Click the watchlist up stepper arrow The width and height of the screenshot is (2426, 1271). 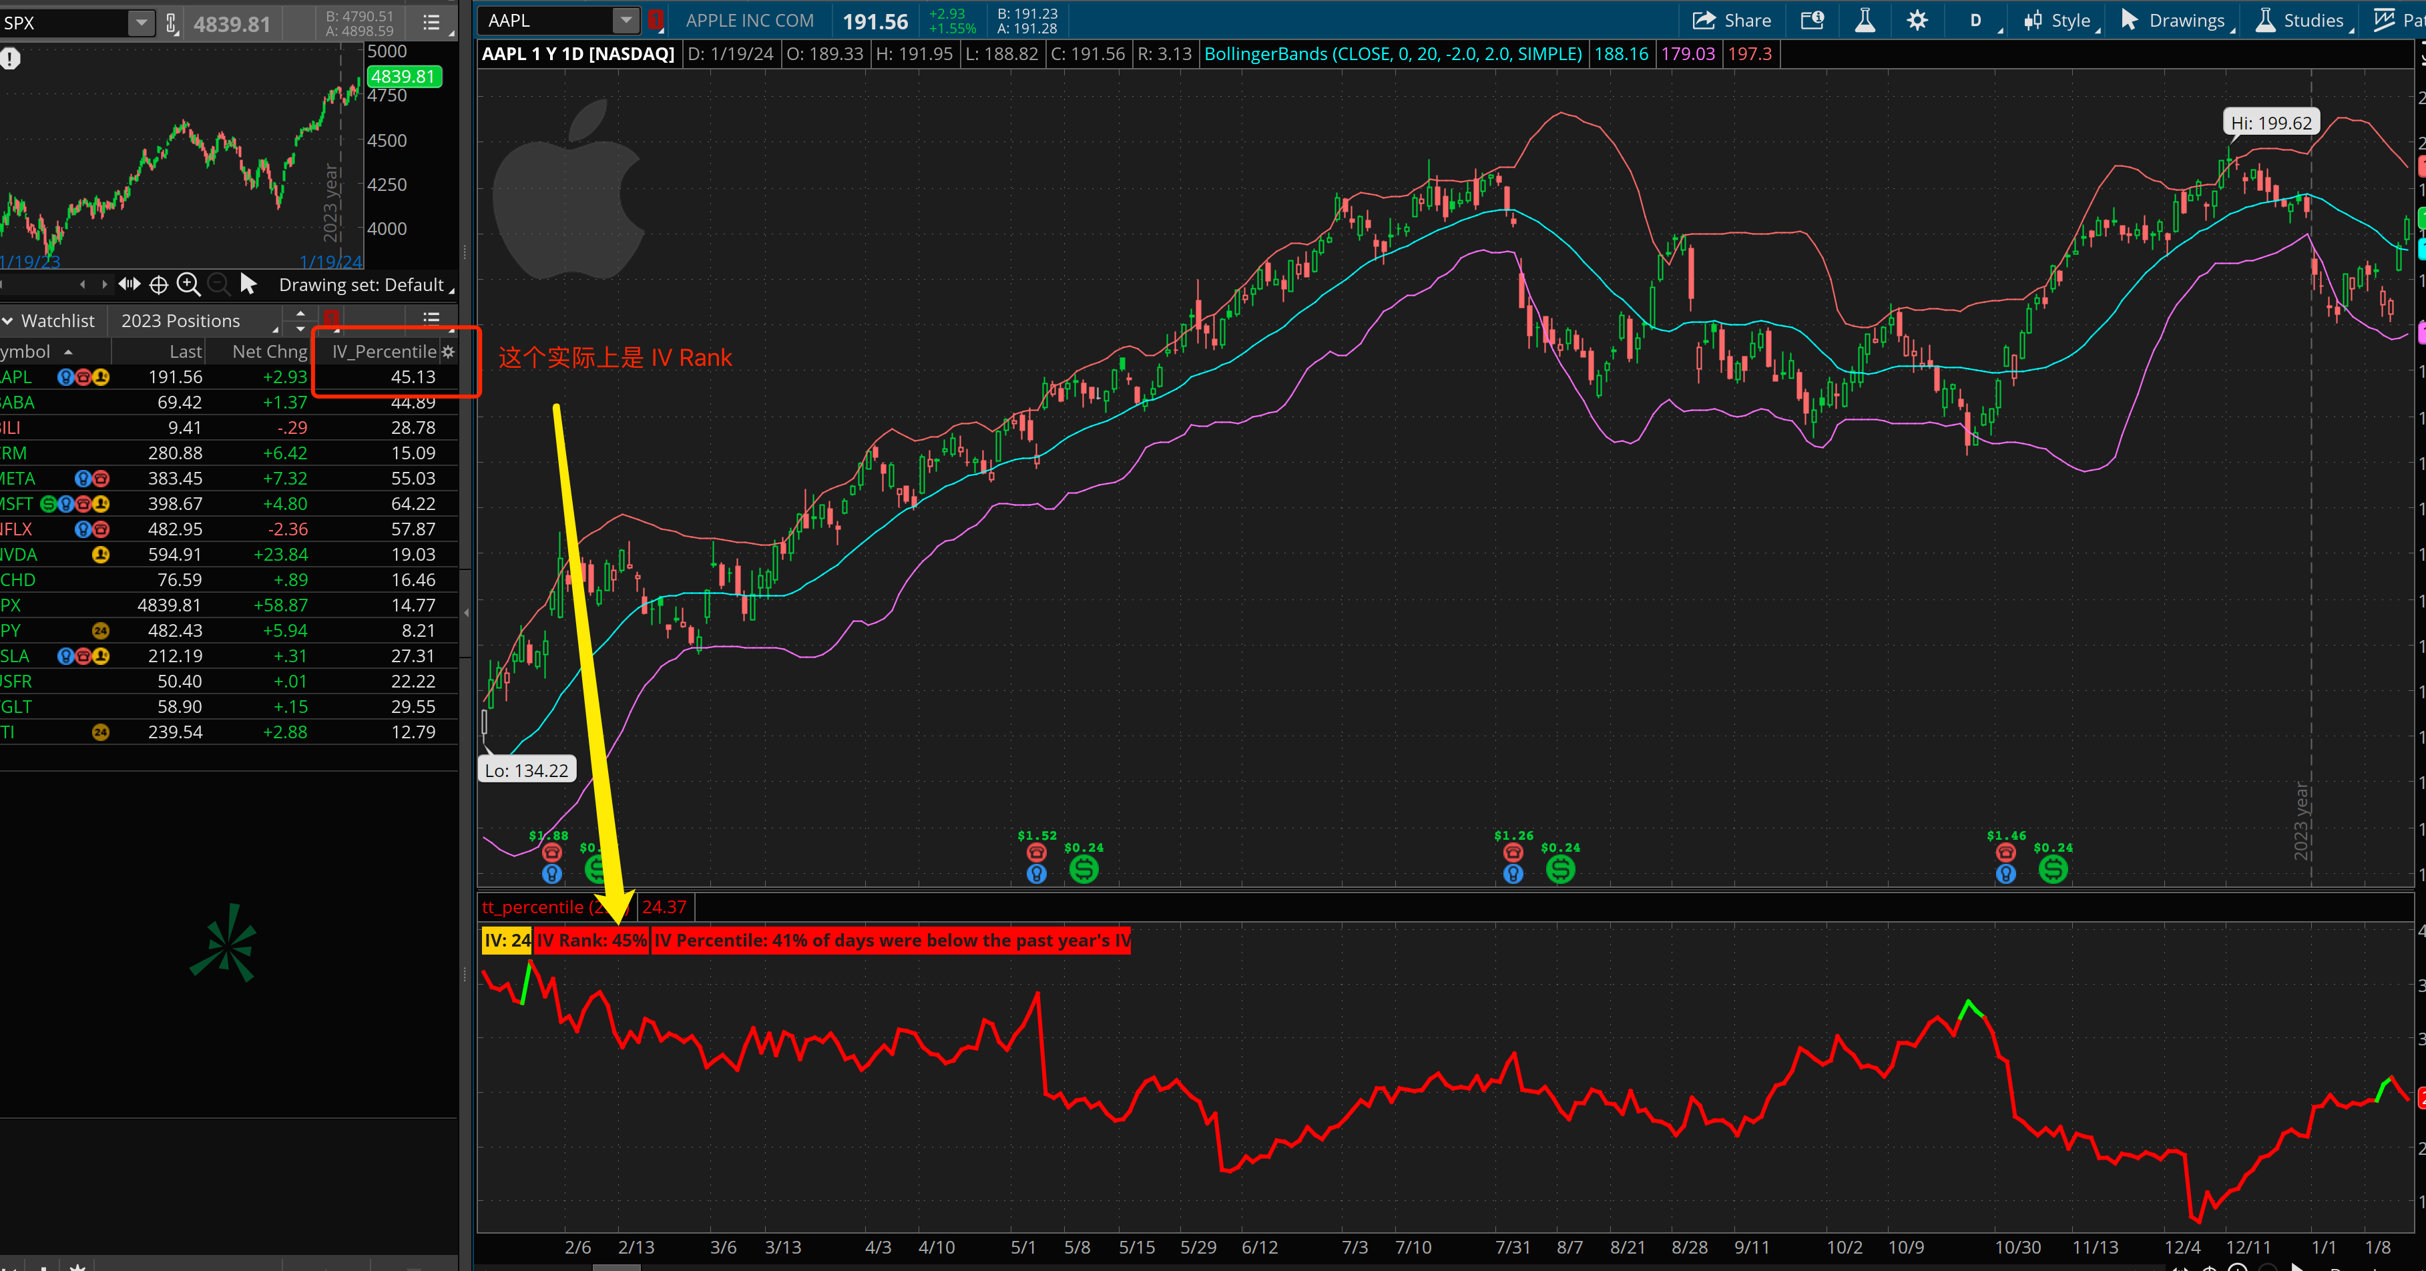(x=300, y=312)
